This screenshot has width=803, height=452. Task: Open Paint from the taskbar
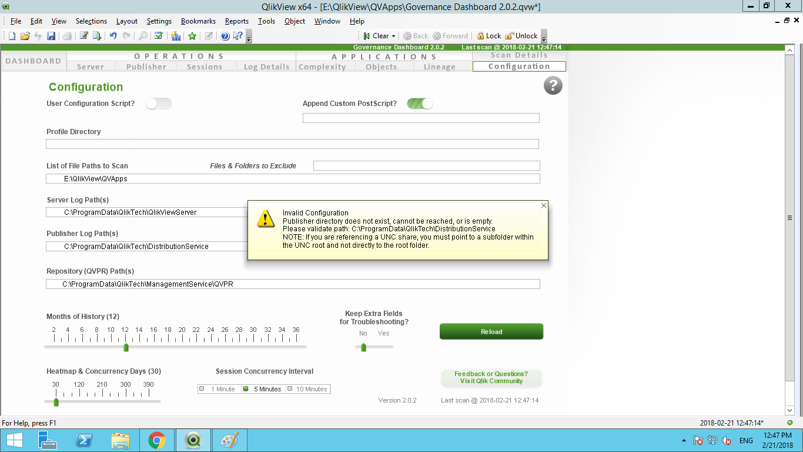230,440
